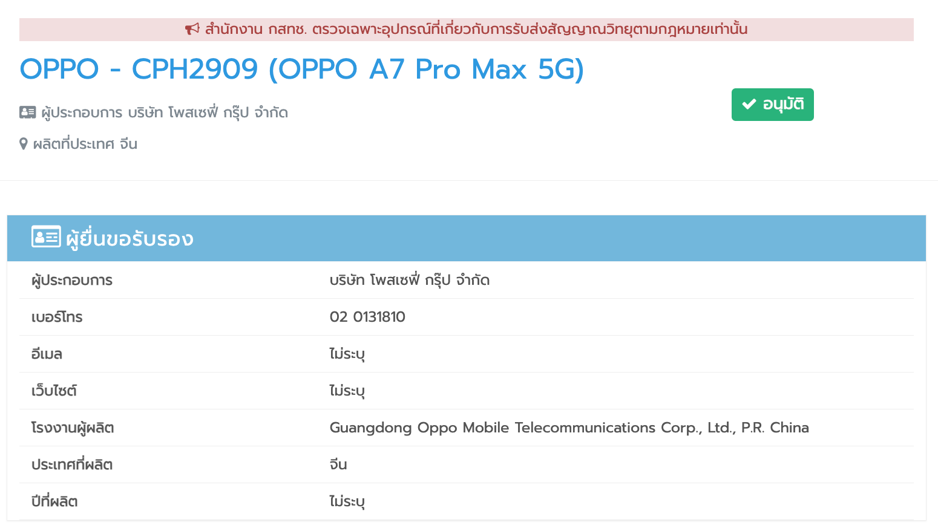Open the OPPO - CPH2909 title link
The width and height of the screenshot is (938, 531).
point(302,69)
